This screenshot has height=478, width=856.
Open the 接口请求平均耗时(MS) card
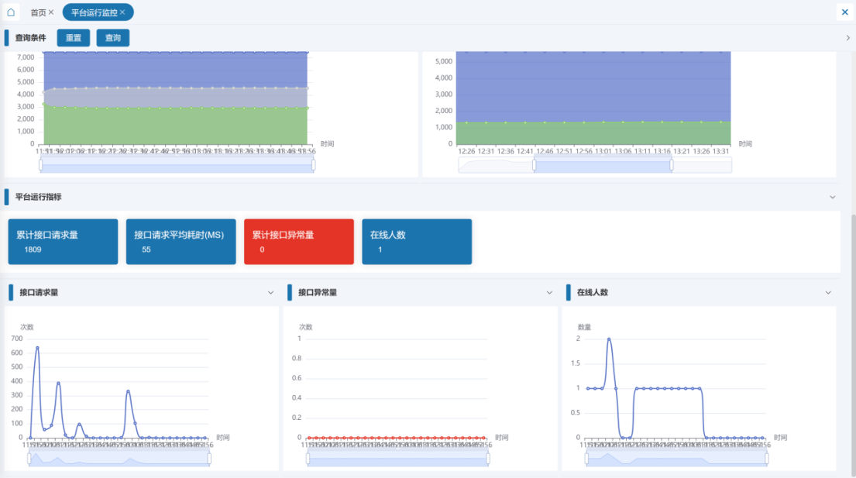tap(180, 242)
